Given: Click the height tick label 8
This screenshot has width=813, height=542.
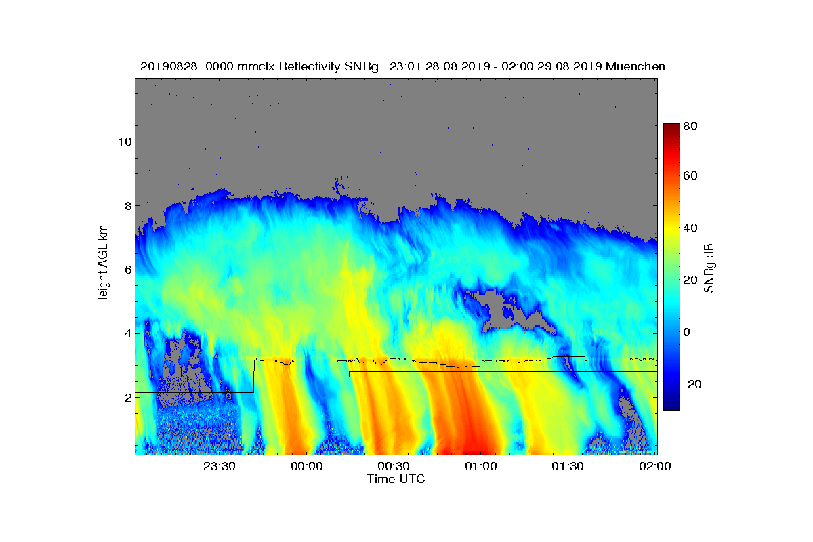Looking at the screenshot, I should (x=127, y=205).
